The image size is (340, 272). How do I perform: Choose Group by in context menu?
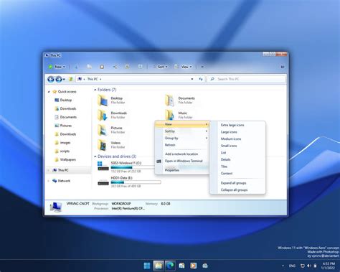(182, 138)
